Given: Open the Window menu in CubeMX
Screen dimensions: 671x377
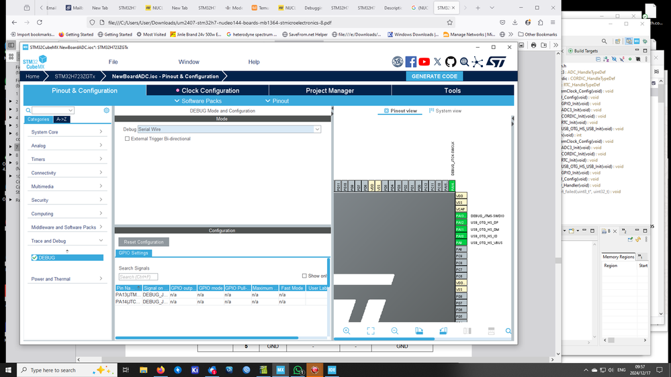Looking at the screenshot, I should pos(189,62).
